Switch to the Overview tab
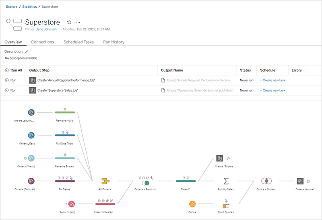 pyautogui.click(x=13, y=42)
